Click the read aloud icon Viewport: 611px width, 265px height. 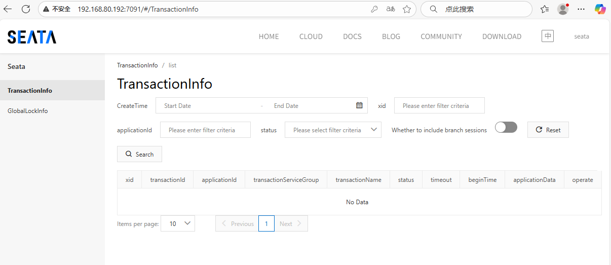tap(391, 9)
